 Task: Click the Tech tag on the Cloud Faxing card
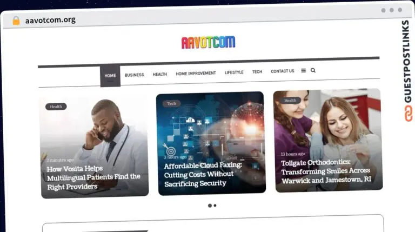(171, 103)
